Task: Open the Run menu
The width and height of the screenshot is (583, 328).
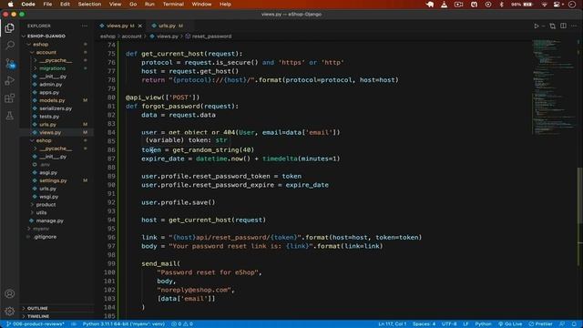Action: [x=149, y=5]
